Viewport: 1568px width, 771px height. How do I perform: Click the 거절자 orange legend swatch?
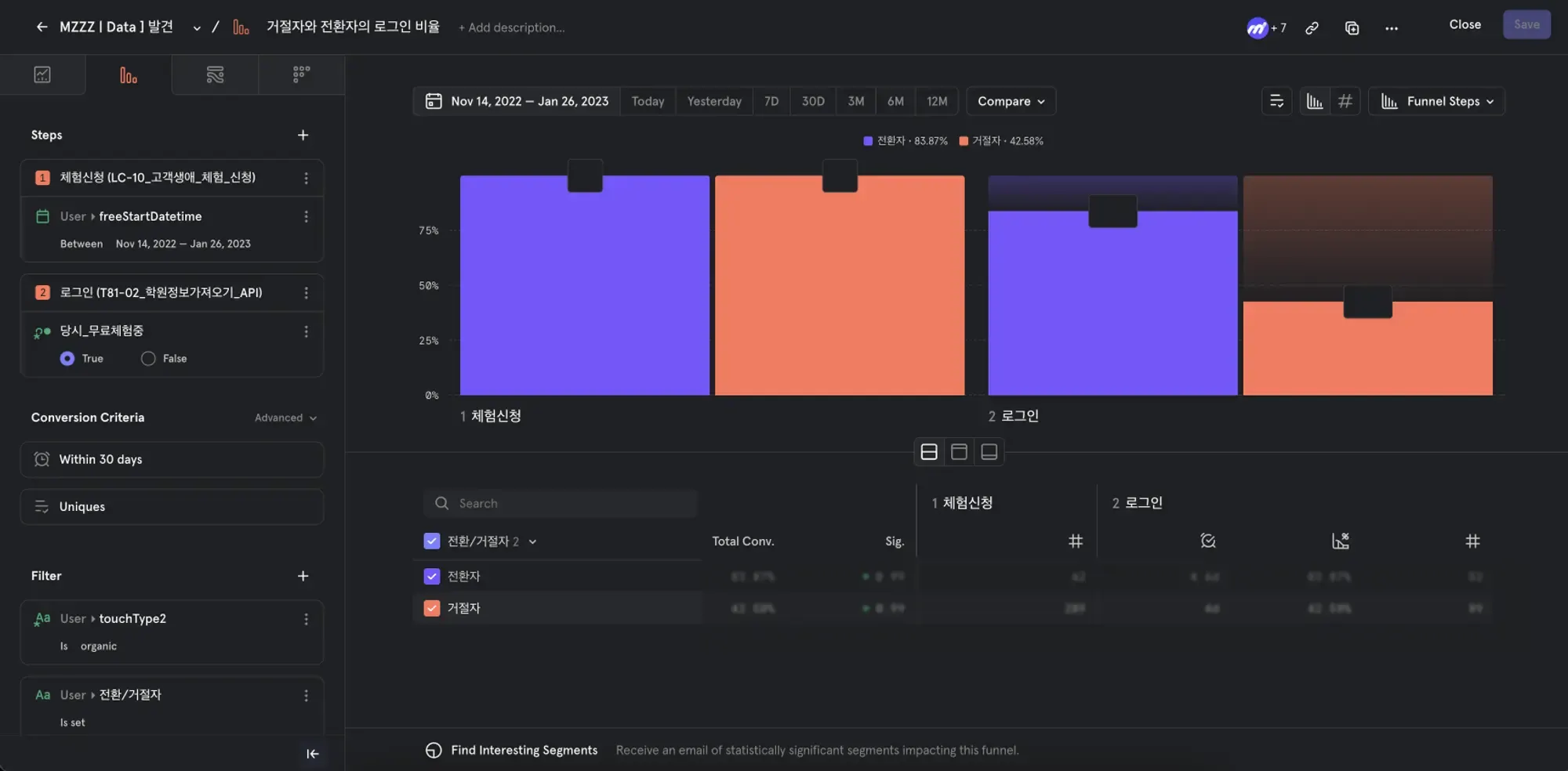(964, 141)
